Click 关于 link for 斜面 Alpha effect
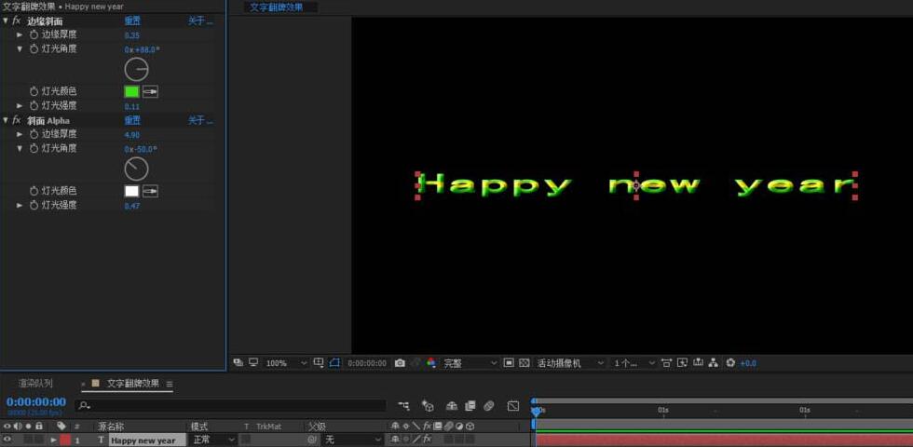The height and width of the screenshot is (447, 913). tap(199, 120)
